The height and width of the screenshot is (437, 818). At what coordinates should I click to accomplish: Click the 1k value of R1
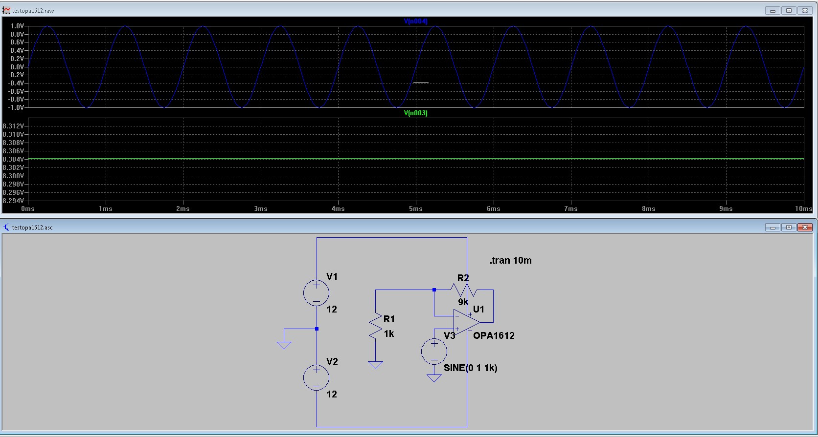coord(389,333)
